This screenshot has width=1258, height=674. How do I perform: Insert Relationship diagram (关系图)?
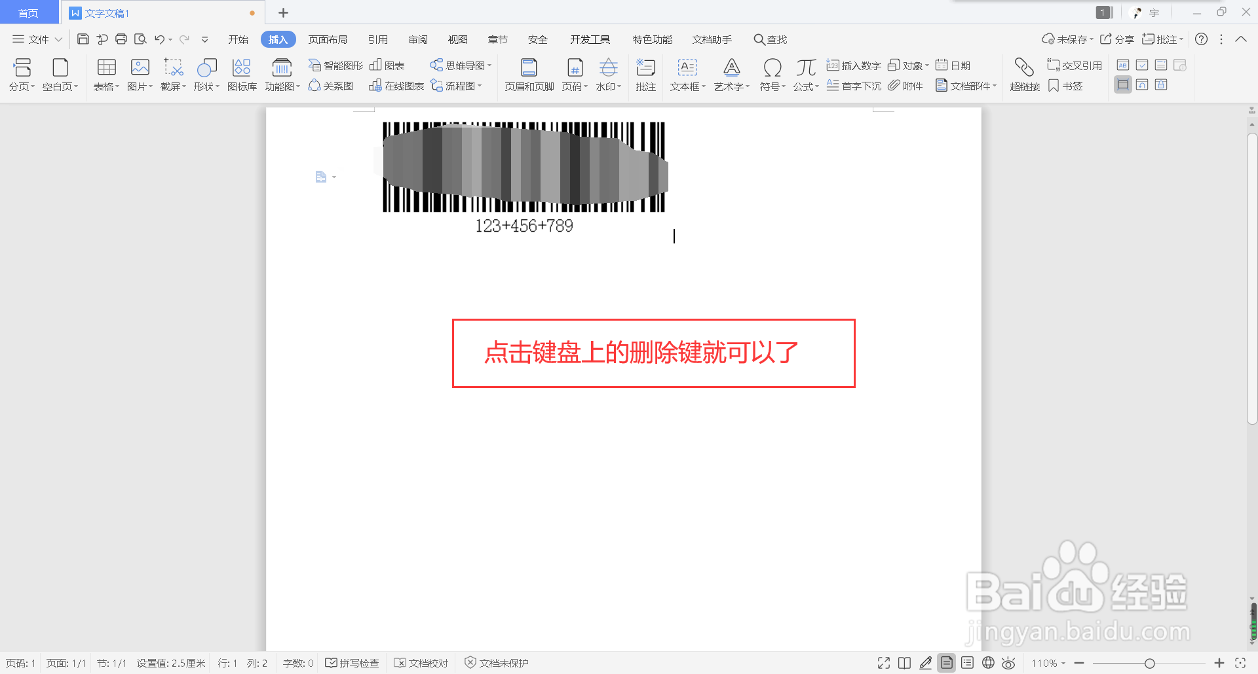tap(331, 86)
